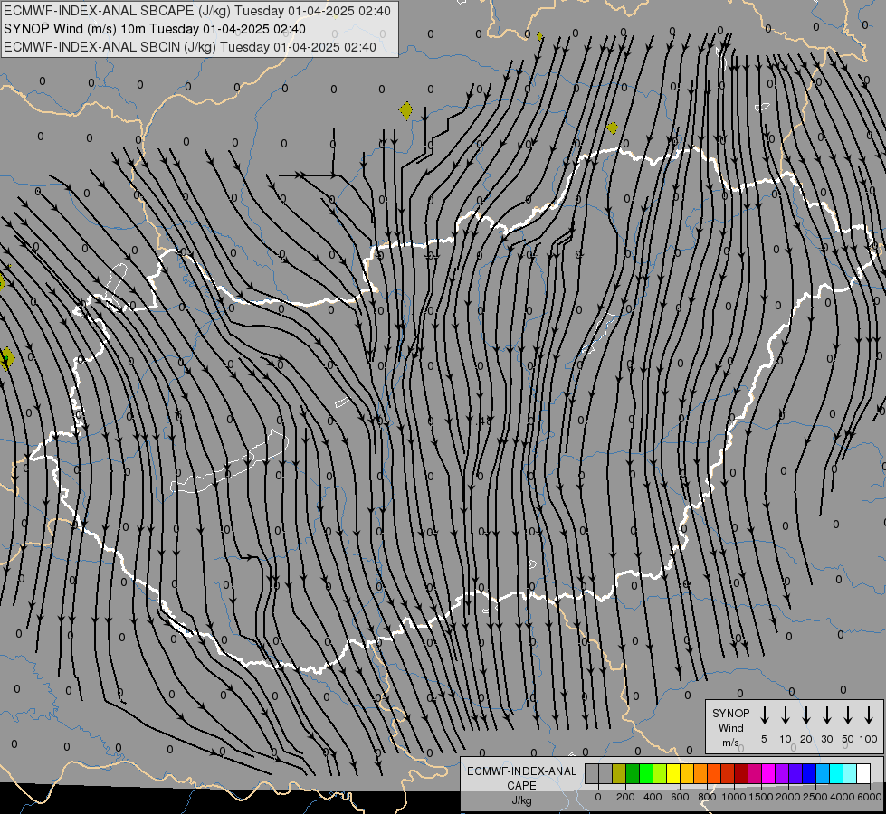Click the '200' tick label on the CAPE scale

click(x=625, y=797)
